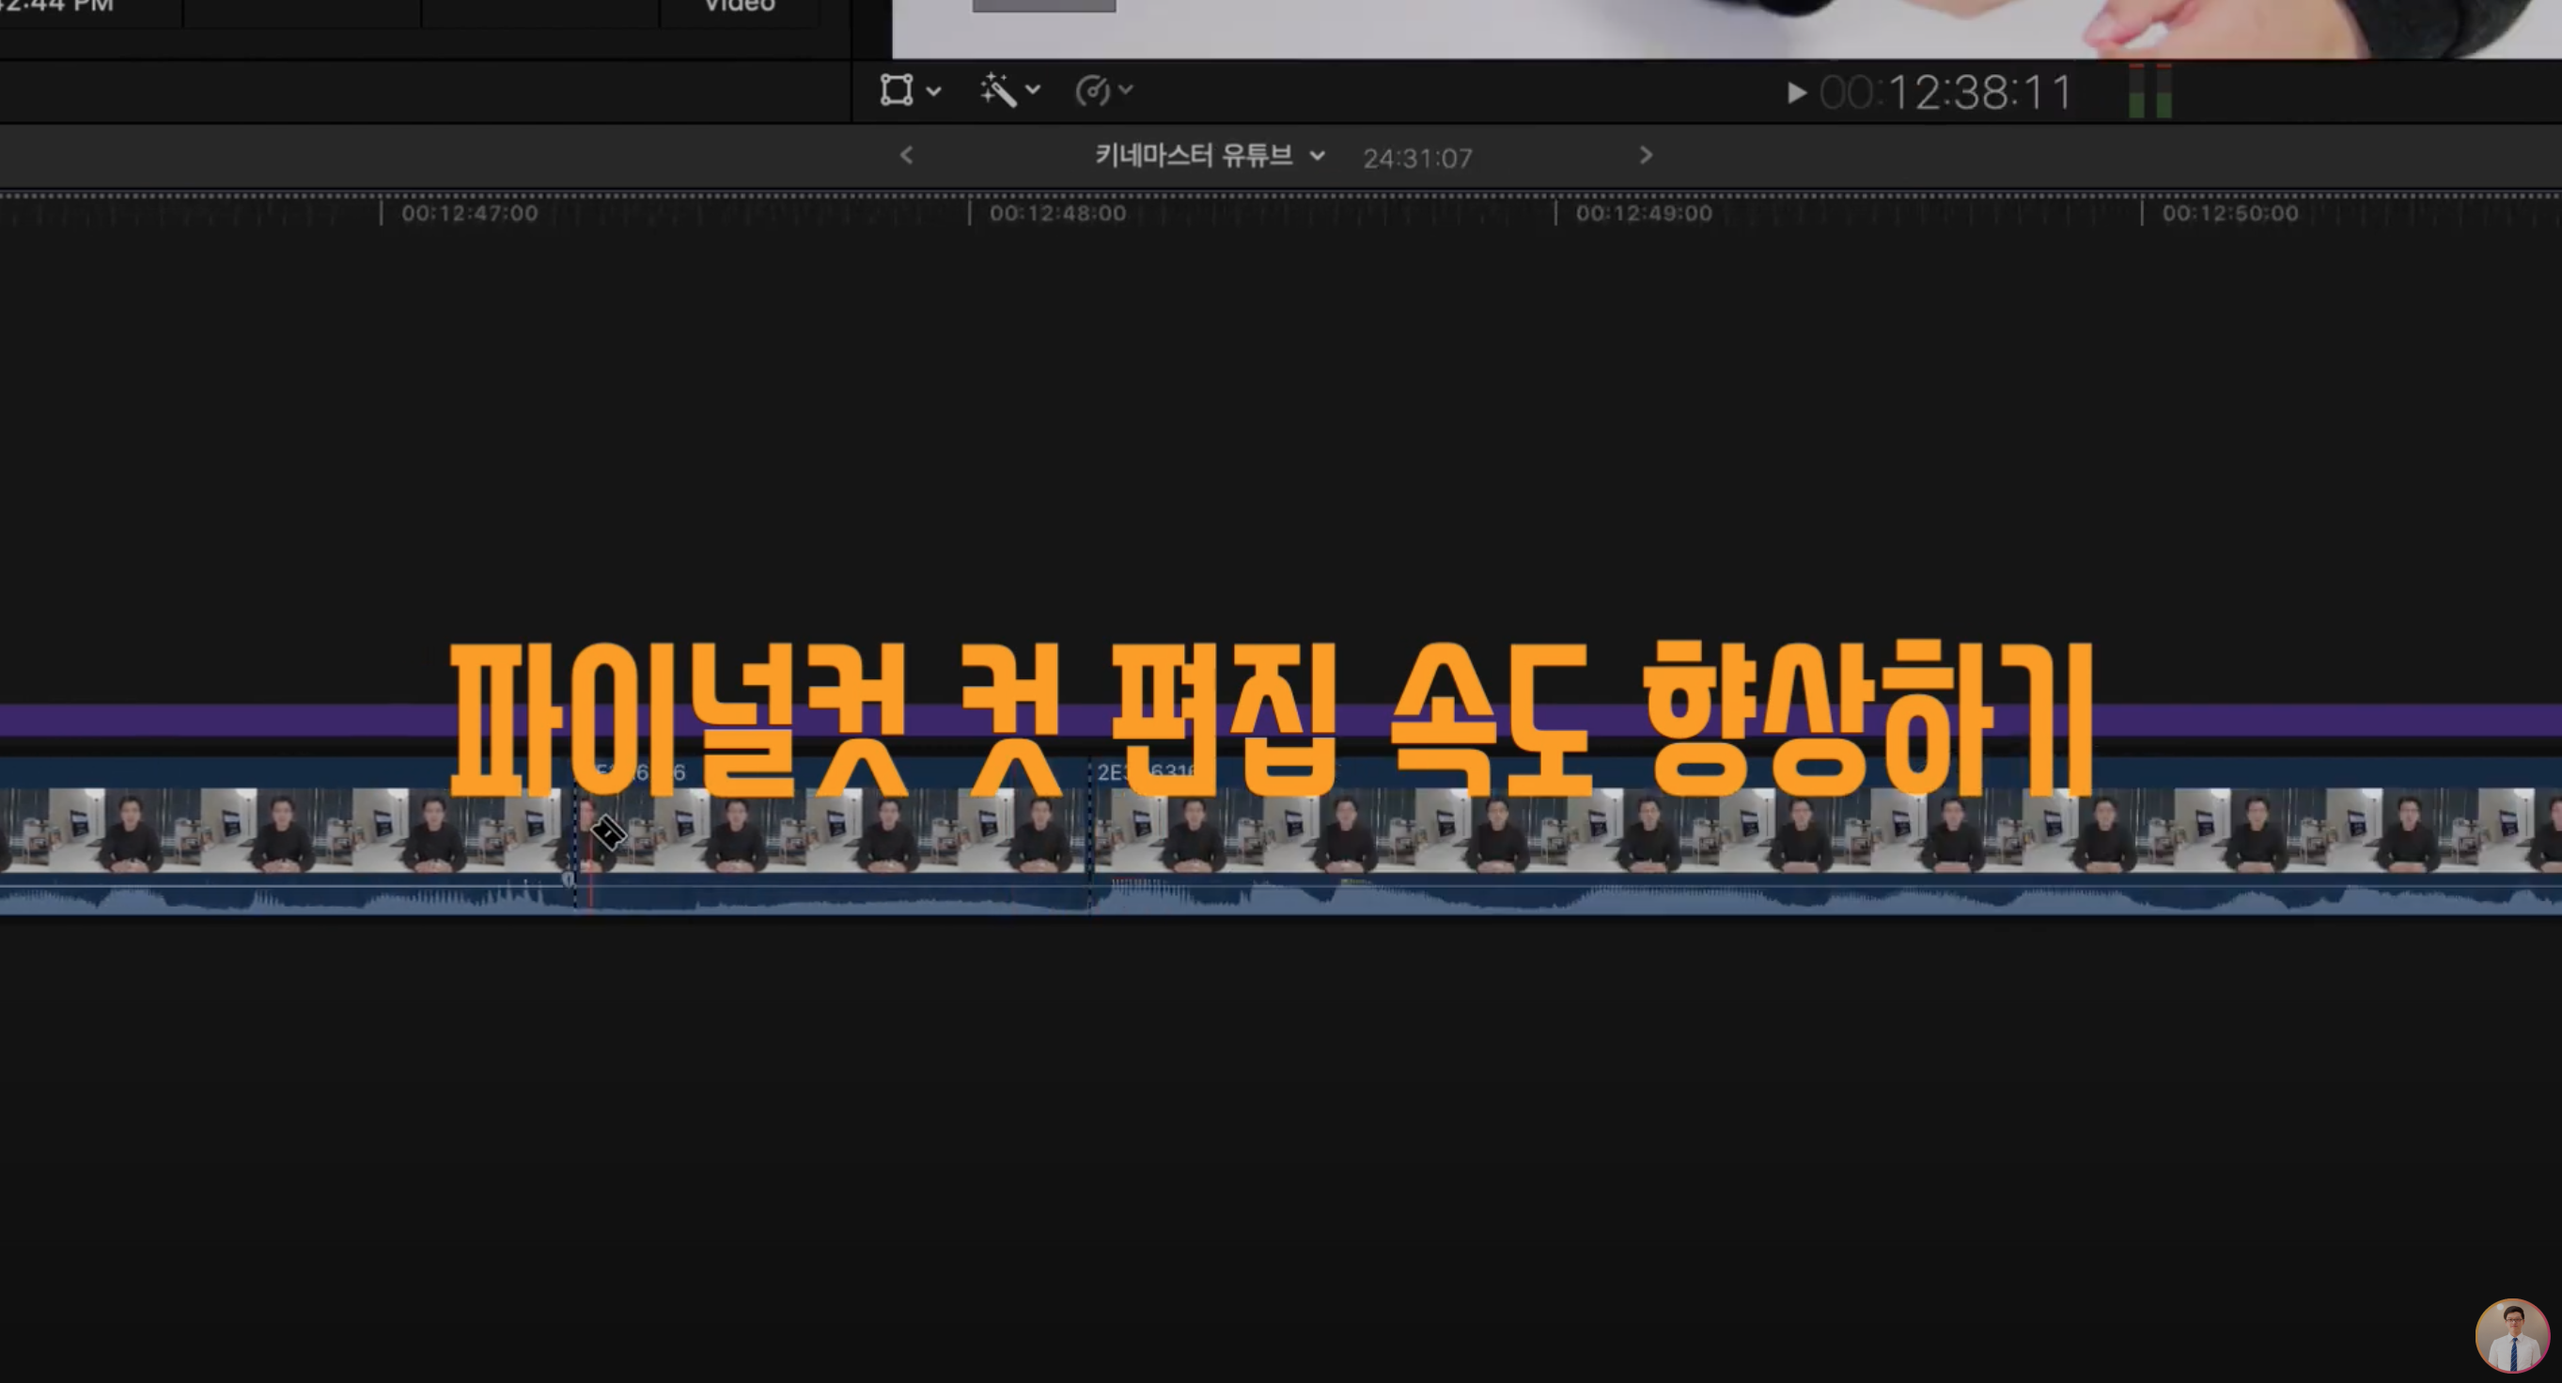Click the presenter avatar in corner
Viewport: 2562px width, 1383px height.
click(2511, 1337)
